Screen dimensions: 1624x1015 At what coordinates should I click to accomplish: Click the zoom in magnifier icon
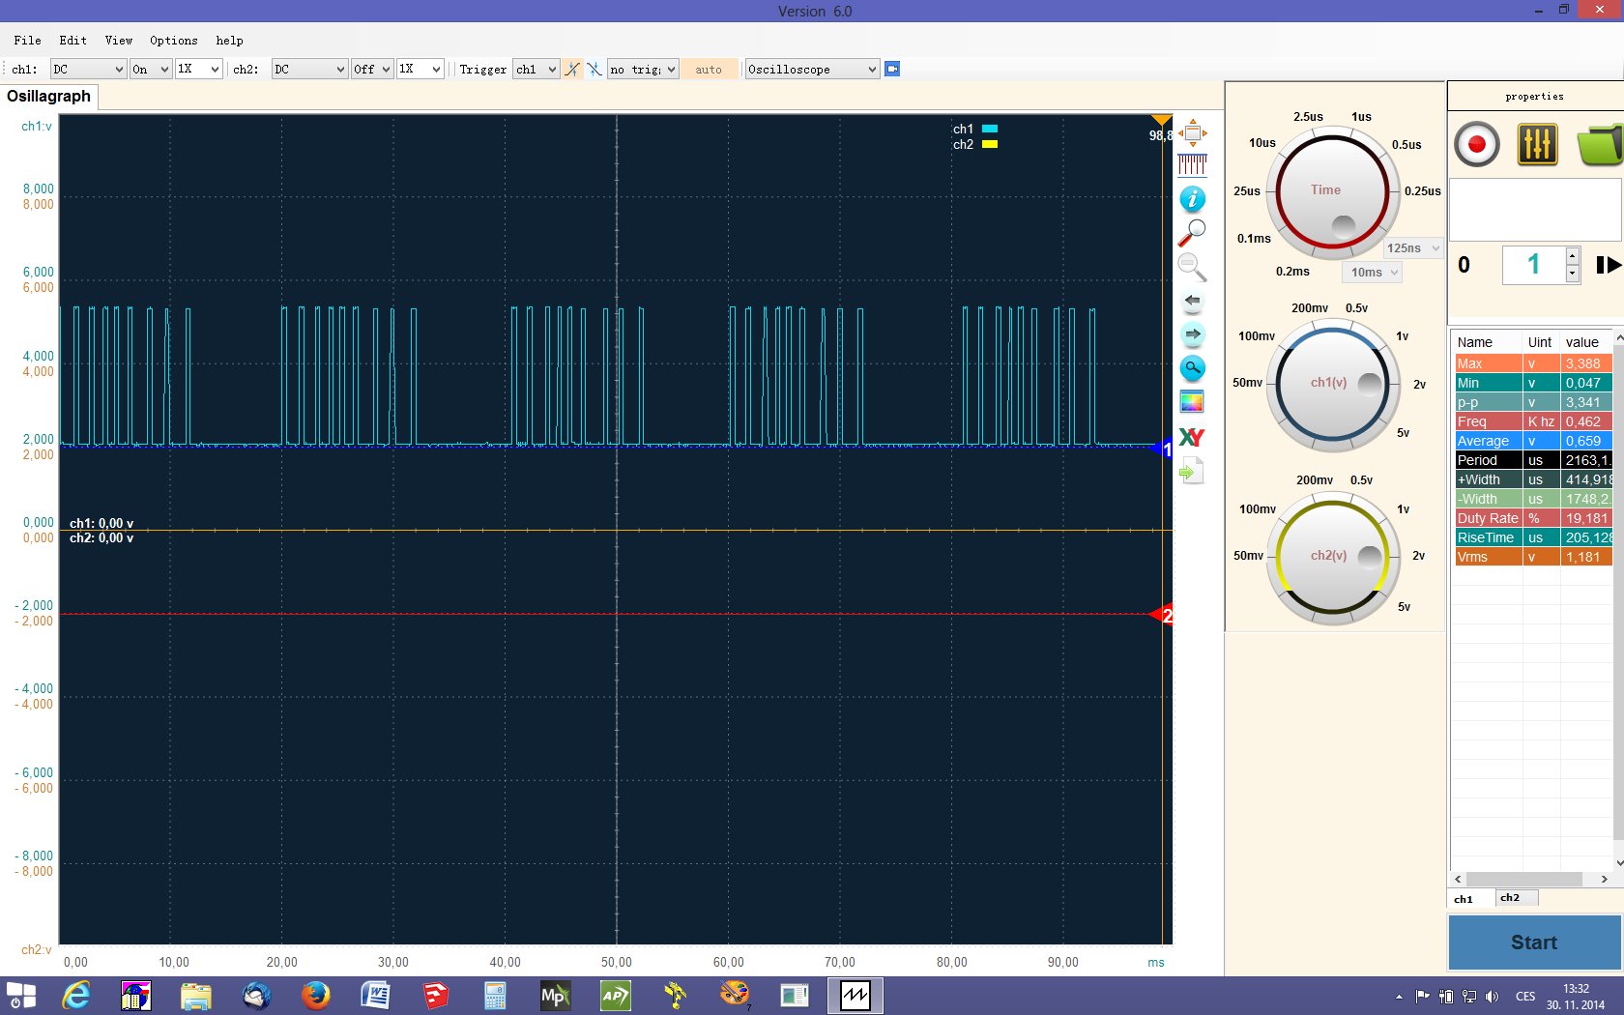(x=1192, y=233)
